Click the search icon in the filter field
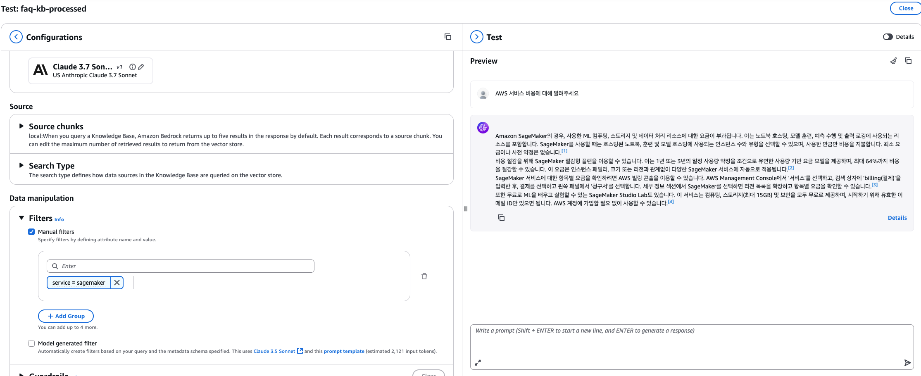This screenshot has height=376, width=921. tap(55, 266)
